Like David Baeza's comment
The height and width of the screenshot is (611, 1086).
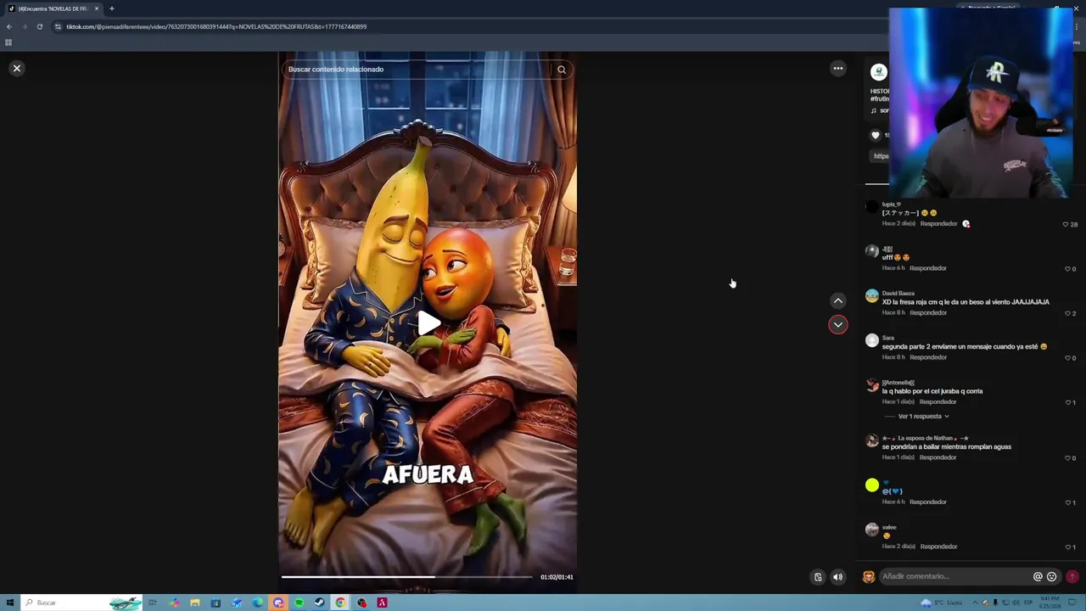(1068, 313)
